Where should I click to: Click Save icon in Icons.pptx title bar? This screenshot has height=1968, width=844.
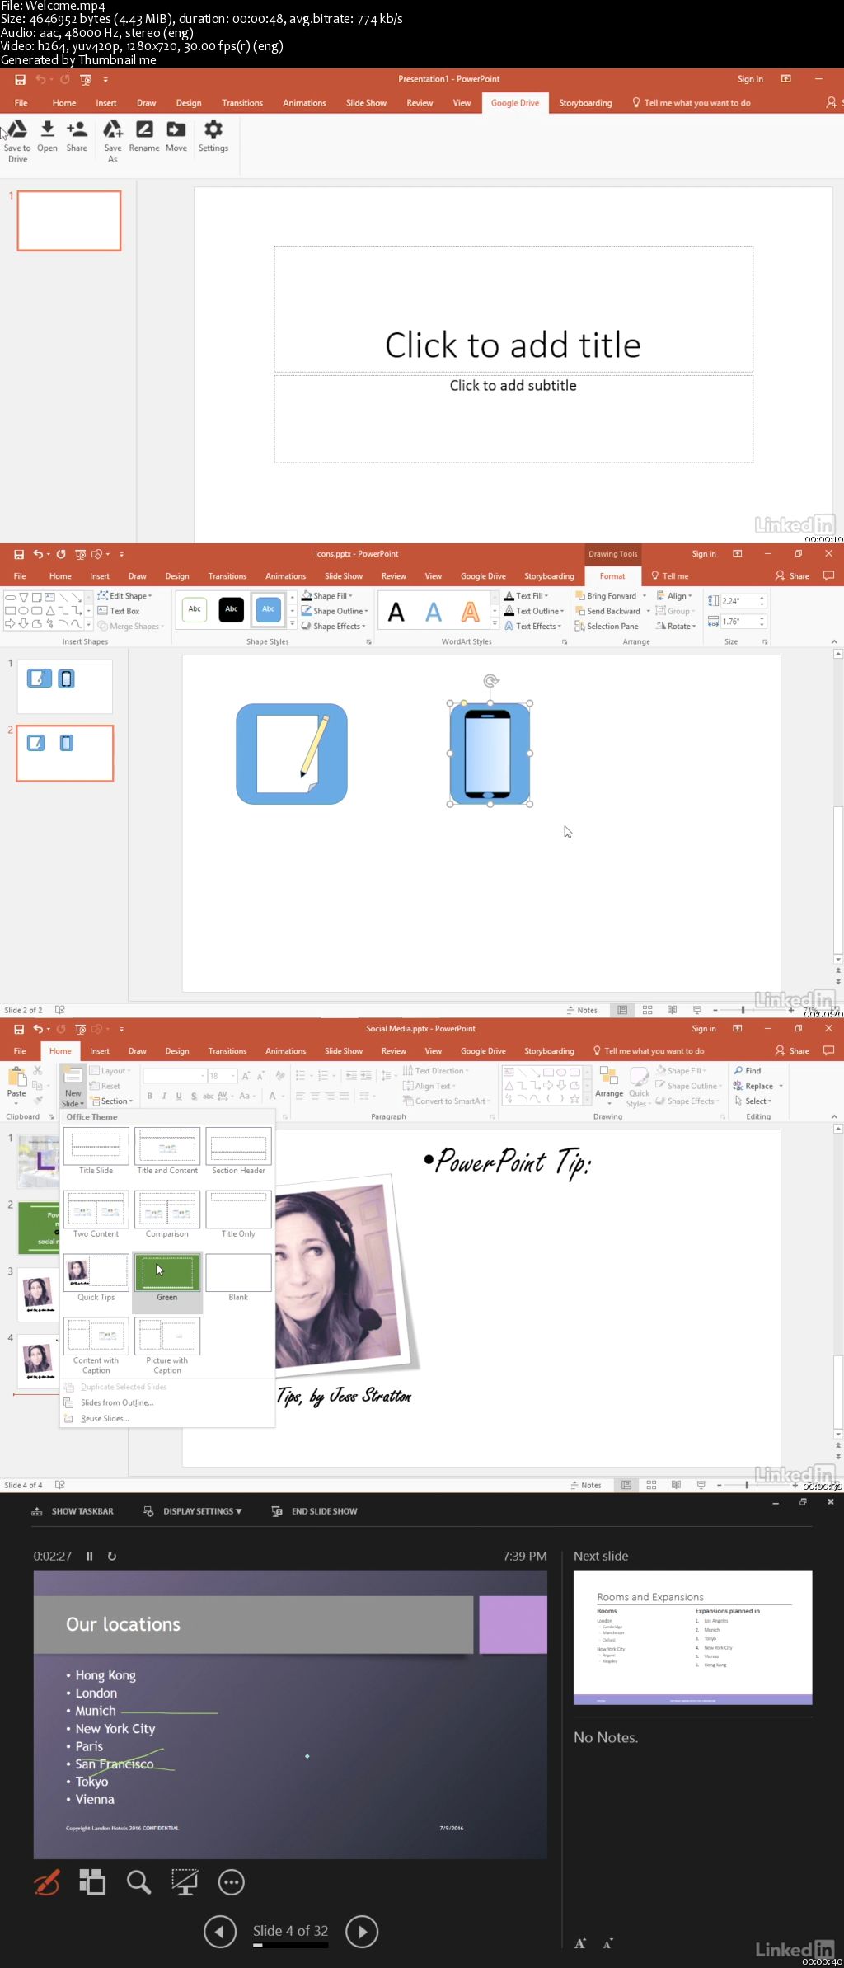(19, 554)
